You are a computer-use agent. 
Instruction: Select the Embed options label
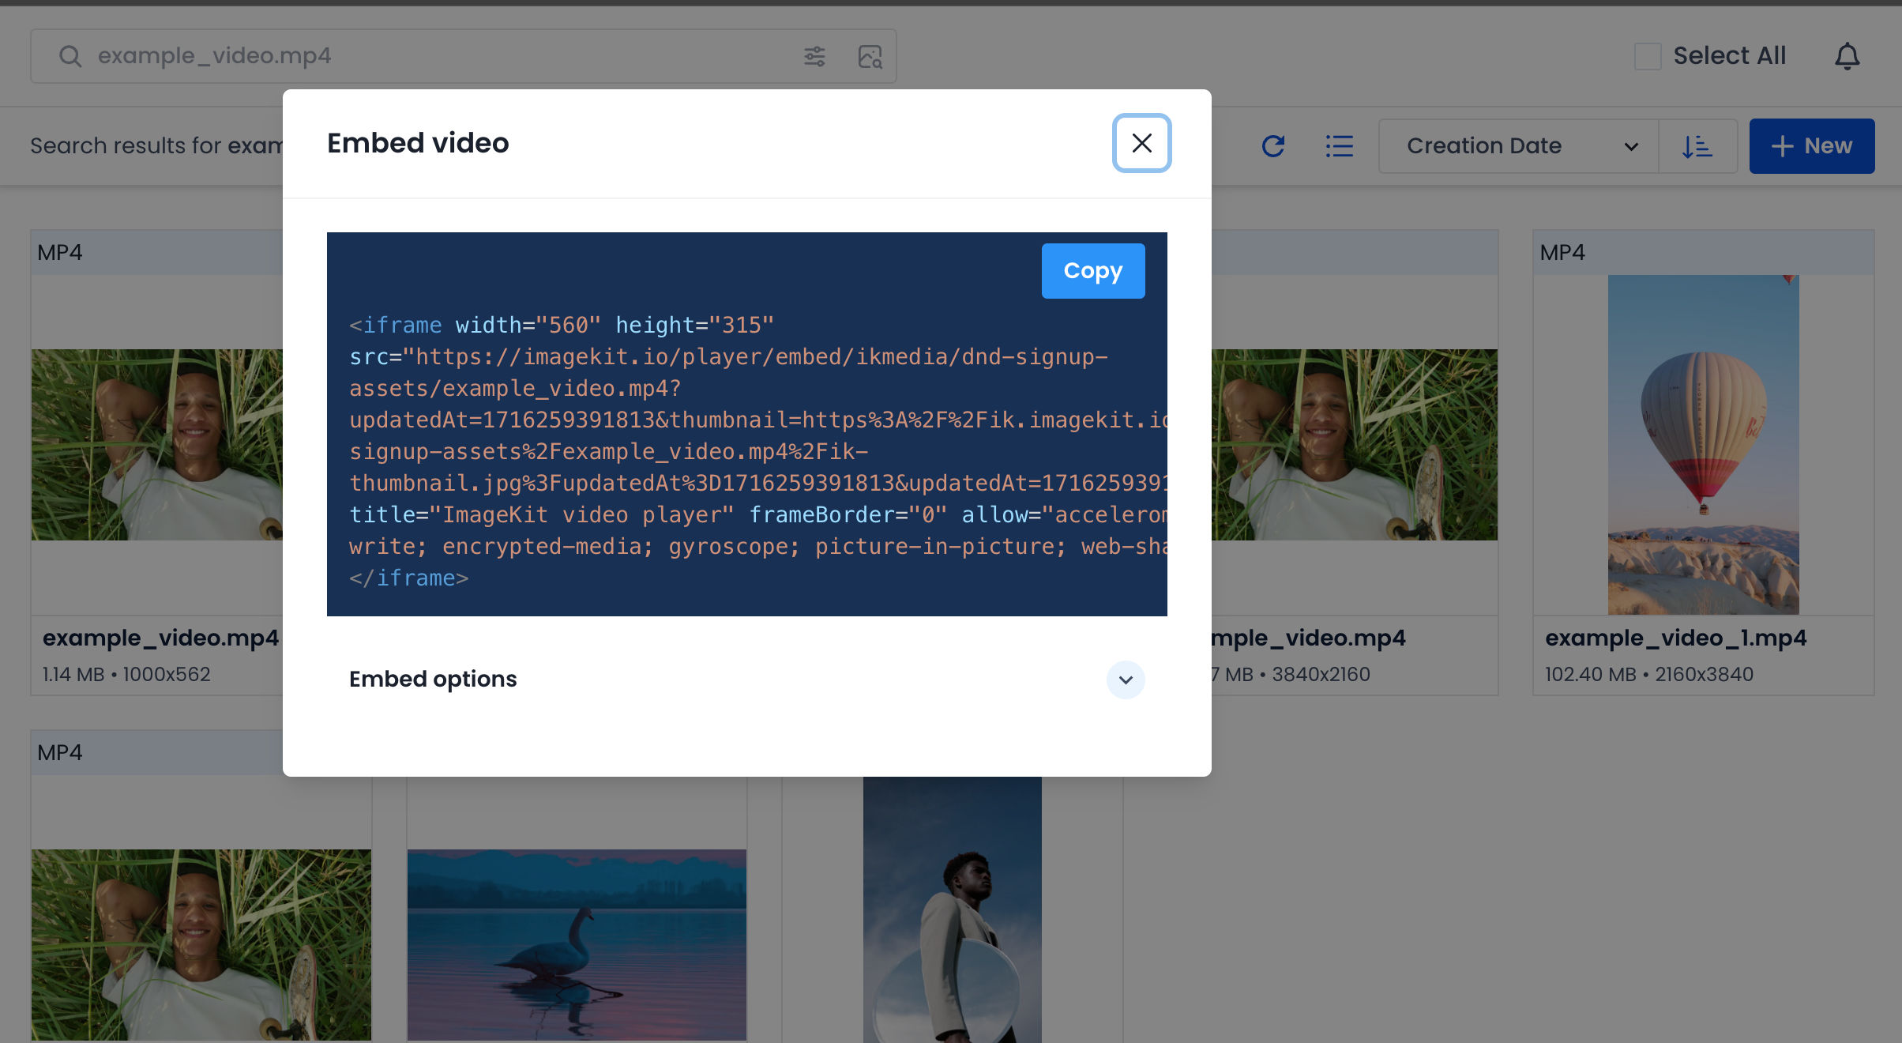coord(433,679)
